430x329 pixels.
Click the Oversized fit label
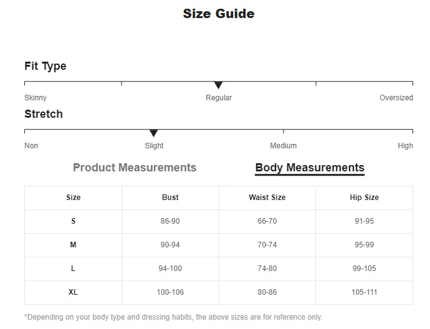(x=396, y=98)
